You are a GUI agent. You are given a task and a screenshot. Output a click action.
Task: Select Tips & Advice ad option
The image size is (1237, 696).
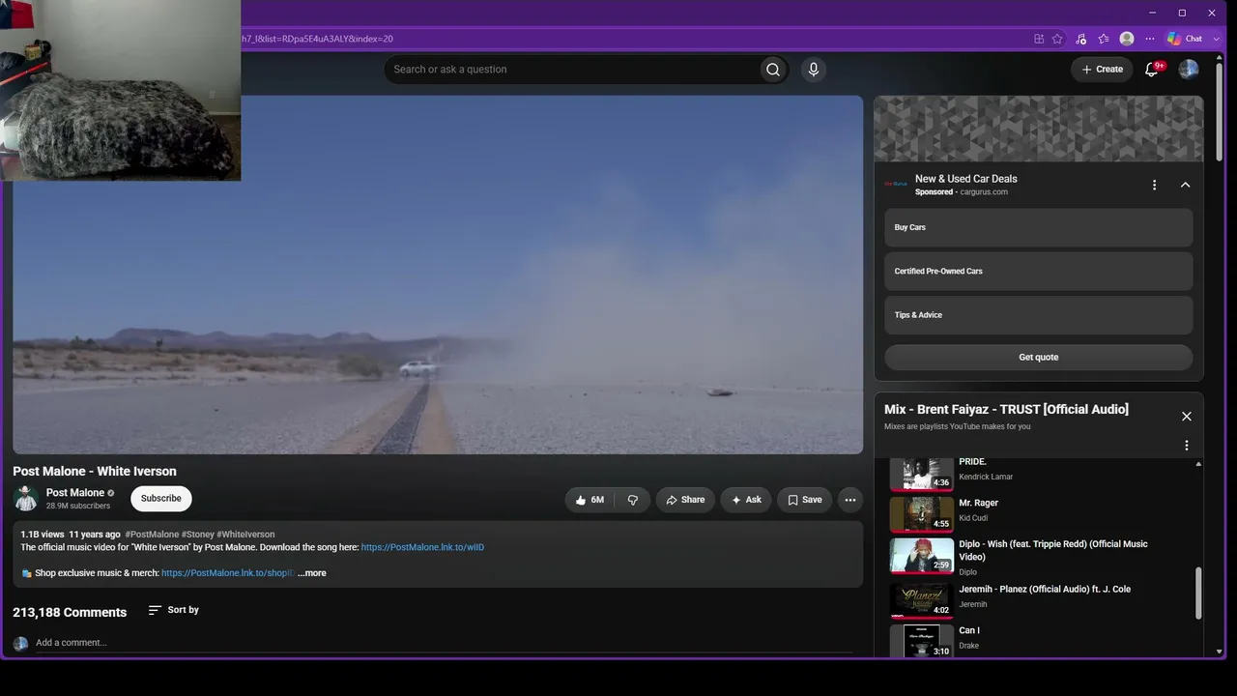(x=1039, y=315)
